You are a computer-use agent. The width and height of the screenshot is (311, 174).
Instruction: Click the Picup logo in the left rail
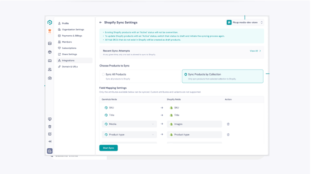(50, 23)
